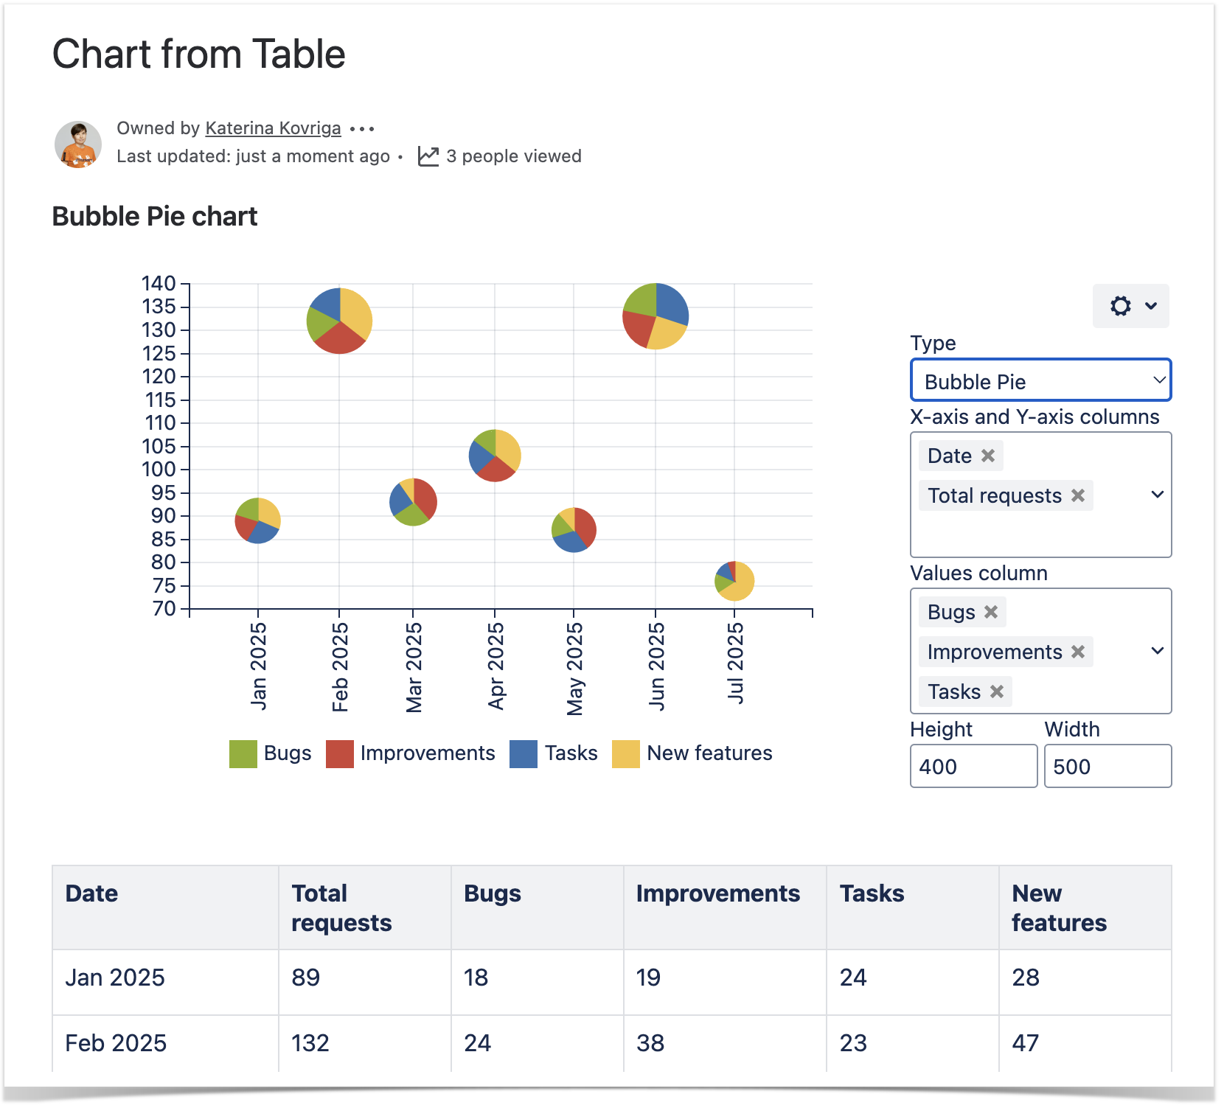Open the chart settings gear menu
This screenshot has height=1108, width=1224.
click(1130, 306)
